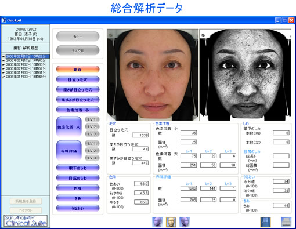Click the 色素沈着 大 Lv1 count field 75
The height and width of the screenshot is (229, 296).
tap(189, 156)
